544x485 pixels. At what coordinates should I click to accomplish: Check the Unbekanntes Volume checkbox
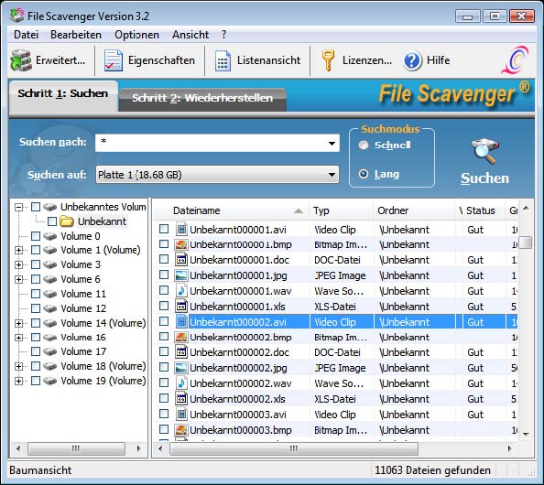[36, 207]
